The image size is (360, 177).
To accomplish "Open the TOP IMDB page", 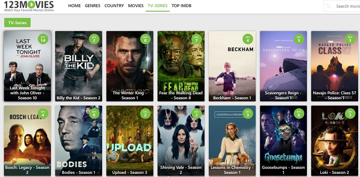I will coord(181,6).
